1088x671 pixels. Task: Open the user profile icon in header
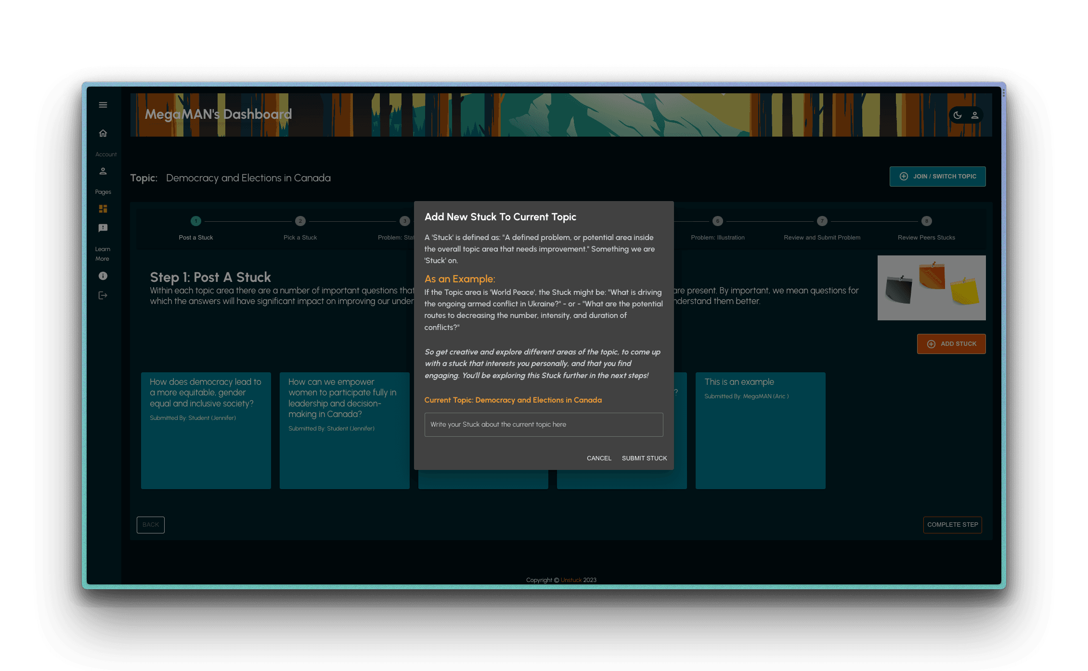pos(975,115)
